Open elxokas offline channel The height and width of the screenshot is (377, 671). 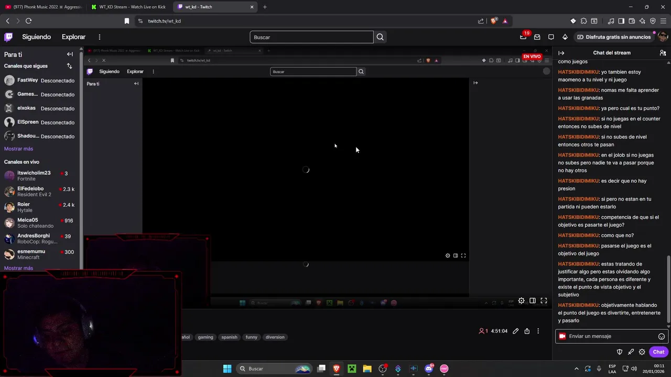pos(40,108)
